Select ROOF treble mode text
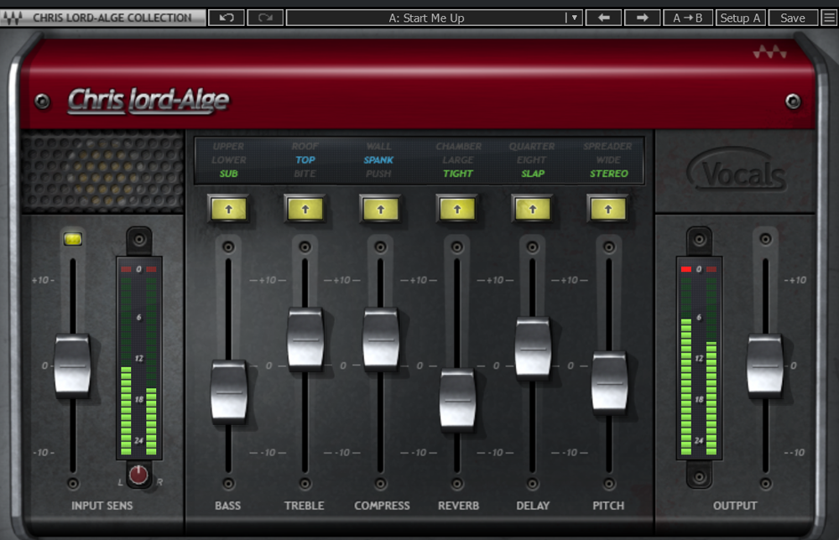Image resolution: width=839 pixels, height=540 pixels. (305, 146)
